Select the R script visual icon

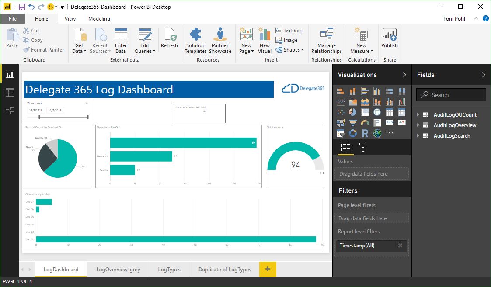(x=365, y=133)
